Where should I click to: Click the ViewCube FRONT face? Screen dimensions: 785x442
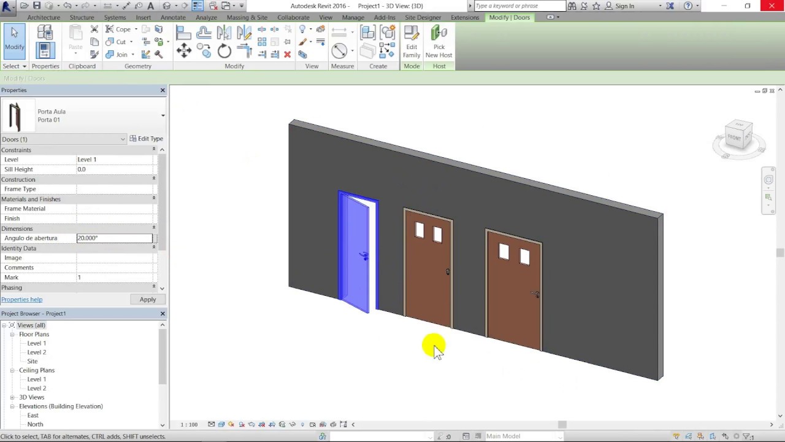pos(735,137)
